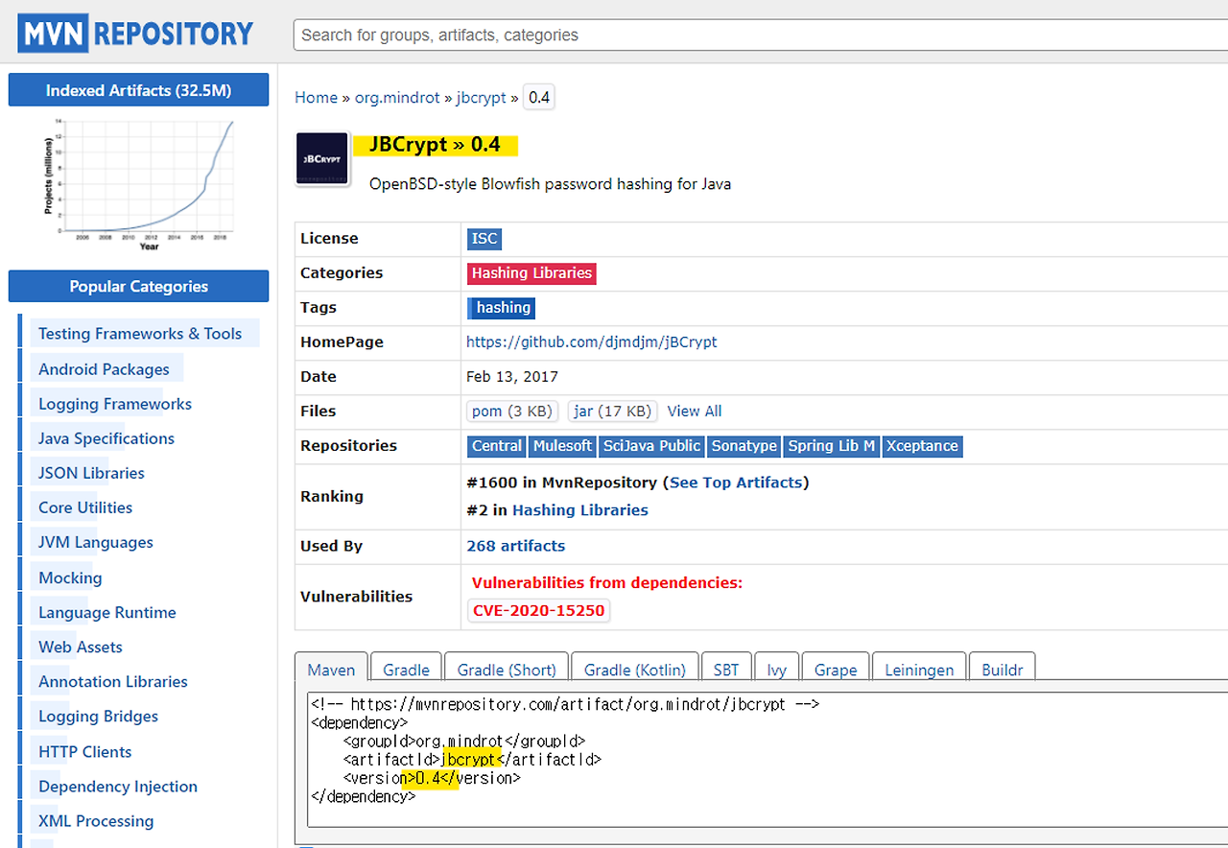Switch to the Gradle tab
This screenshot has height=848, width=1228.
(406, 669)
